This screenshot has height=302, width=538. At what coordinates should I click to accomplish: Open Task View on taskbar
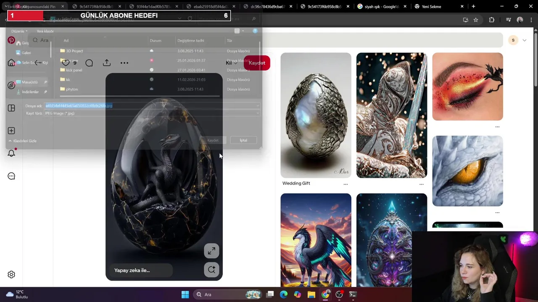pyautogui.click(x=270, y=294)
